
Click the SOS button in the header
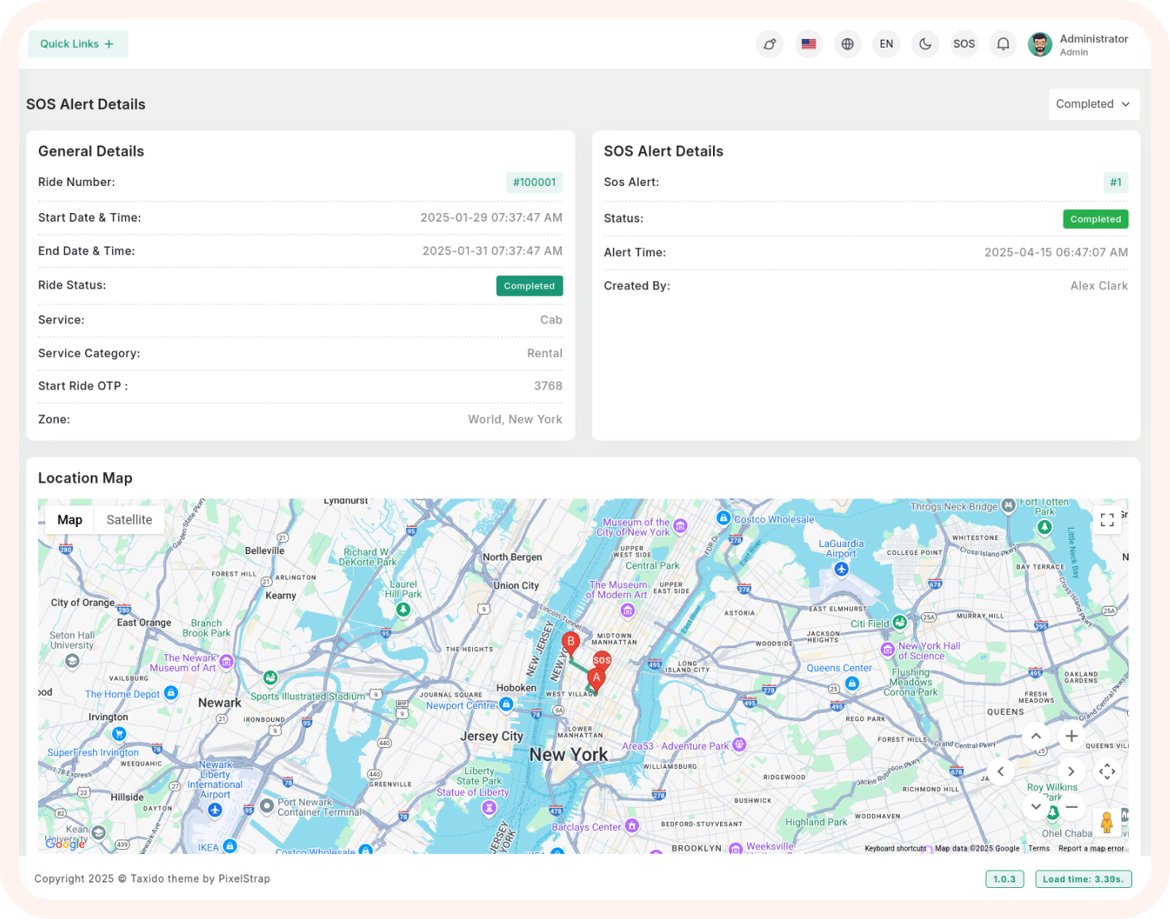[x=964, y=45]
